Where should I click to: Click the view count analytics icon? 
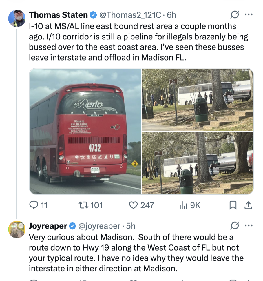pos(183,205)
